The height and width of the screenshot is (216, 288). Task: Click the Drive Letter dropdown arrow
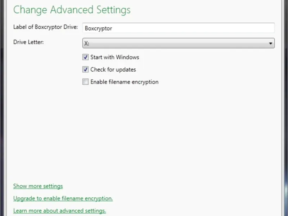click(270, 44)
